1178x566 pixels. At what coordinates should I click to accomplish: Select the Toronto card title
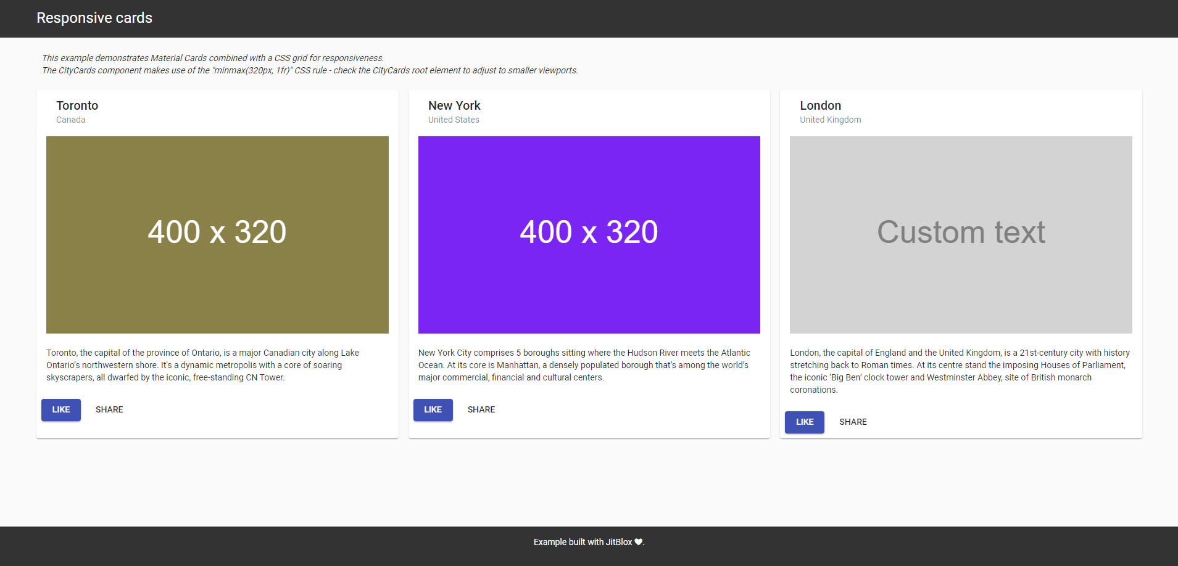tap(77, 105)
